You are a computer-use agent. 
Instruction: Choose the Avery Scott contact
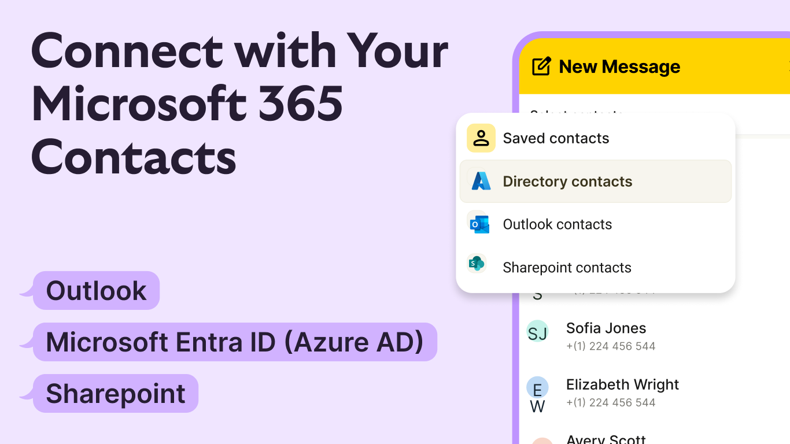[x=606, y=439]
